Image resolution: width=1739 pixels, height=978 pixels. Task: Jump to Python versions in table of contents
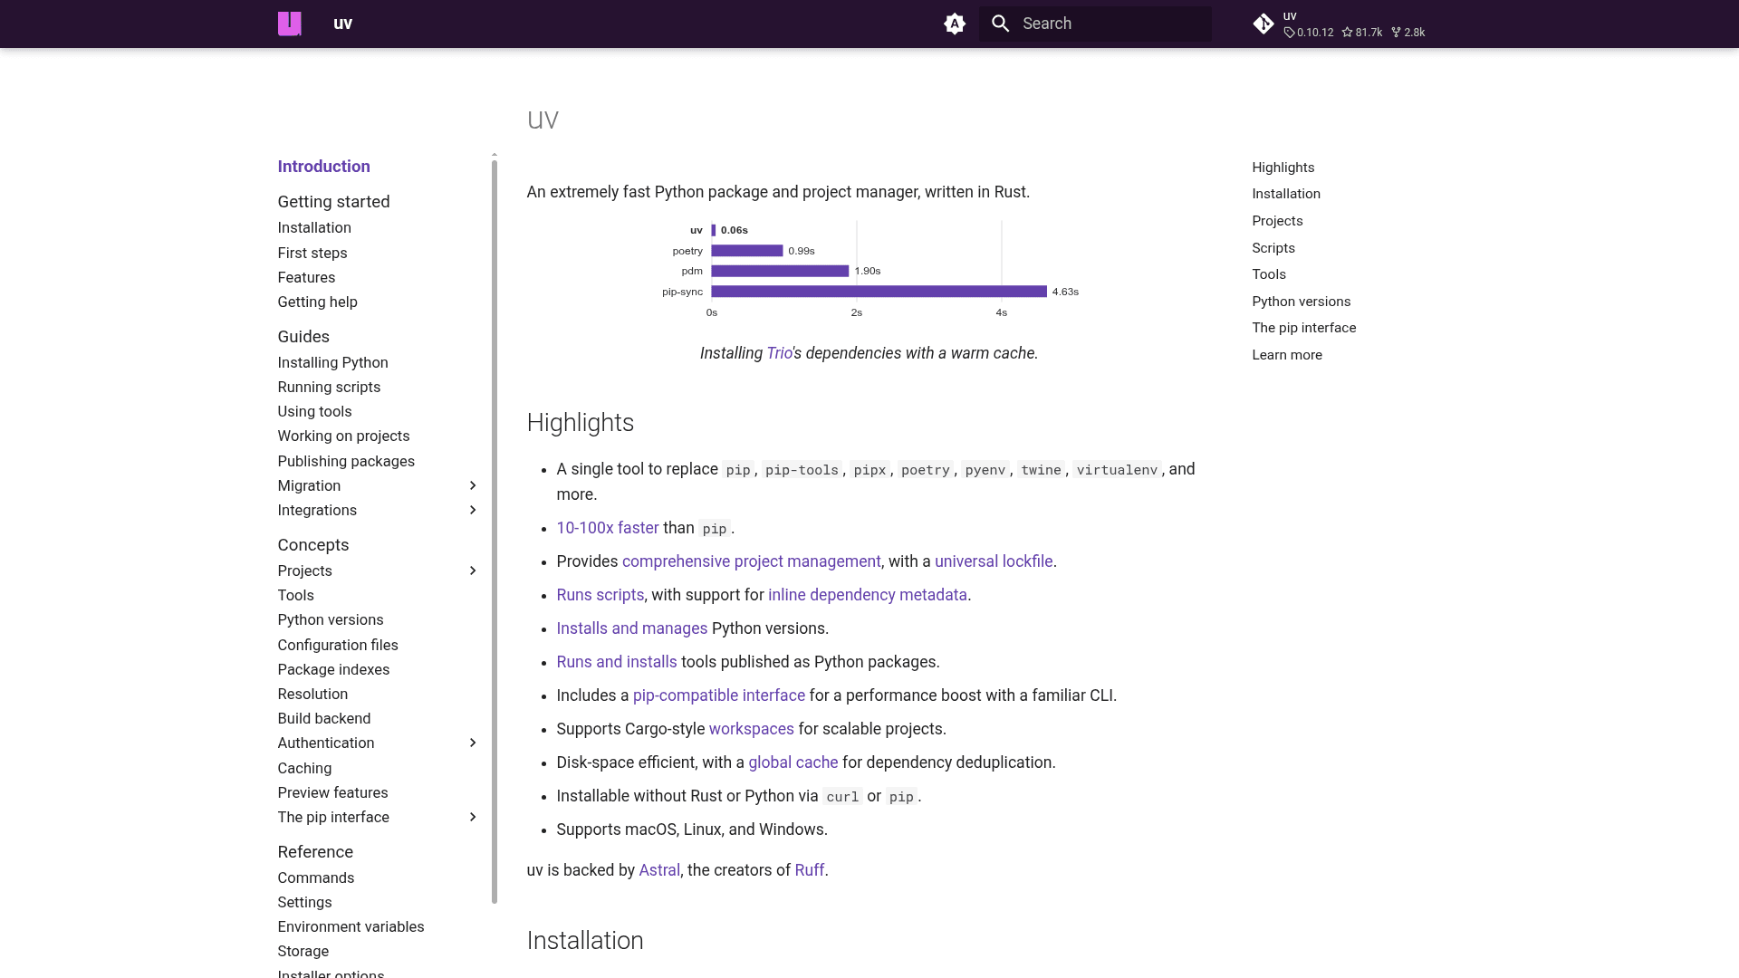(x=1301, y=302)
